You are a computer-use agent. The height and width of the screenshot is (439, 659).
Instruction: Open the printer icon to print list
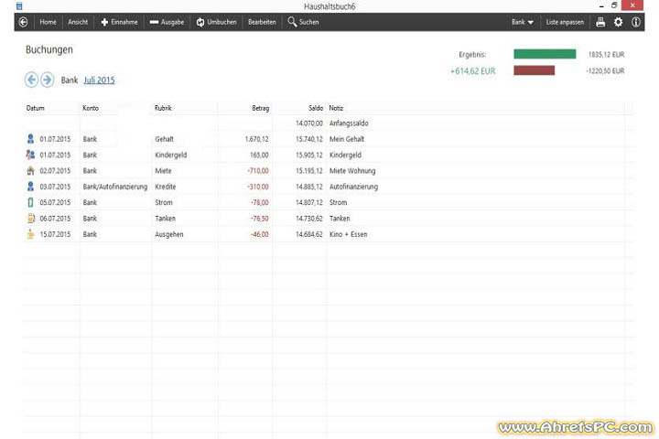pos(600,22)
